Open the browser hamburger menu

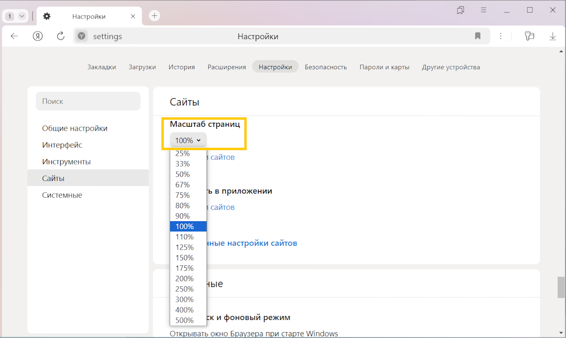coord(484,10)
